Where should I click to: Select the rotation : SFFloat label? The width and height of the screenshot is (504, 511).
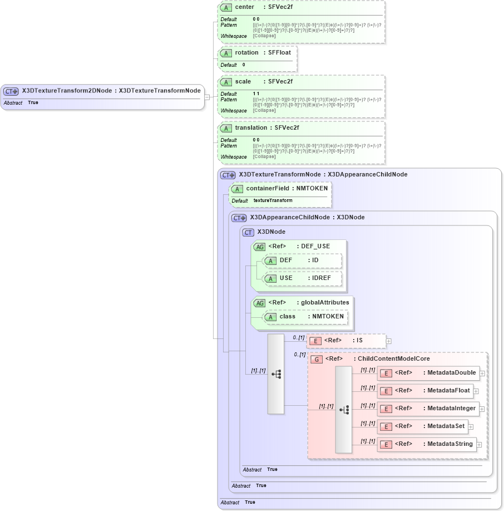(x=263, y=53)
